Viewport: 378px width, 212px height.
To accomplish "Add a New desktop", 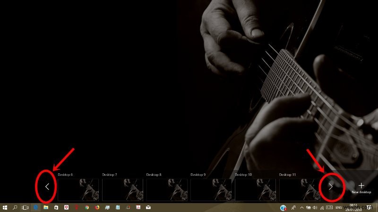I will coord(361,188).
